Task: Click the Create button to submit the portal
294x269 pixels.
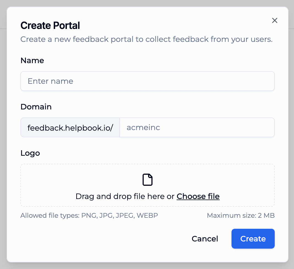Action: pyautogui.click(x=253, y=239)
